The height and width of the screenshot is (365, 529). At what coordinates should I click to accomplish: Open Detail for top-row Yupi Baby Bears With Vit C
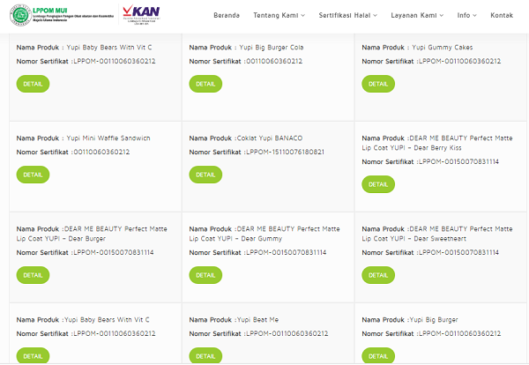coord(33,84)
